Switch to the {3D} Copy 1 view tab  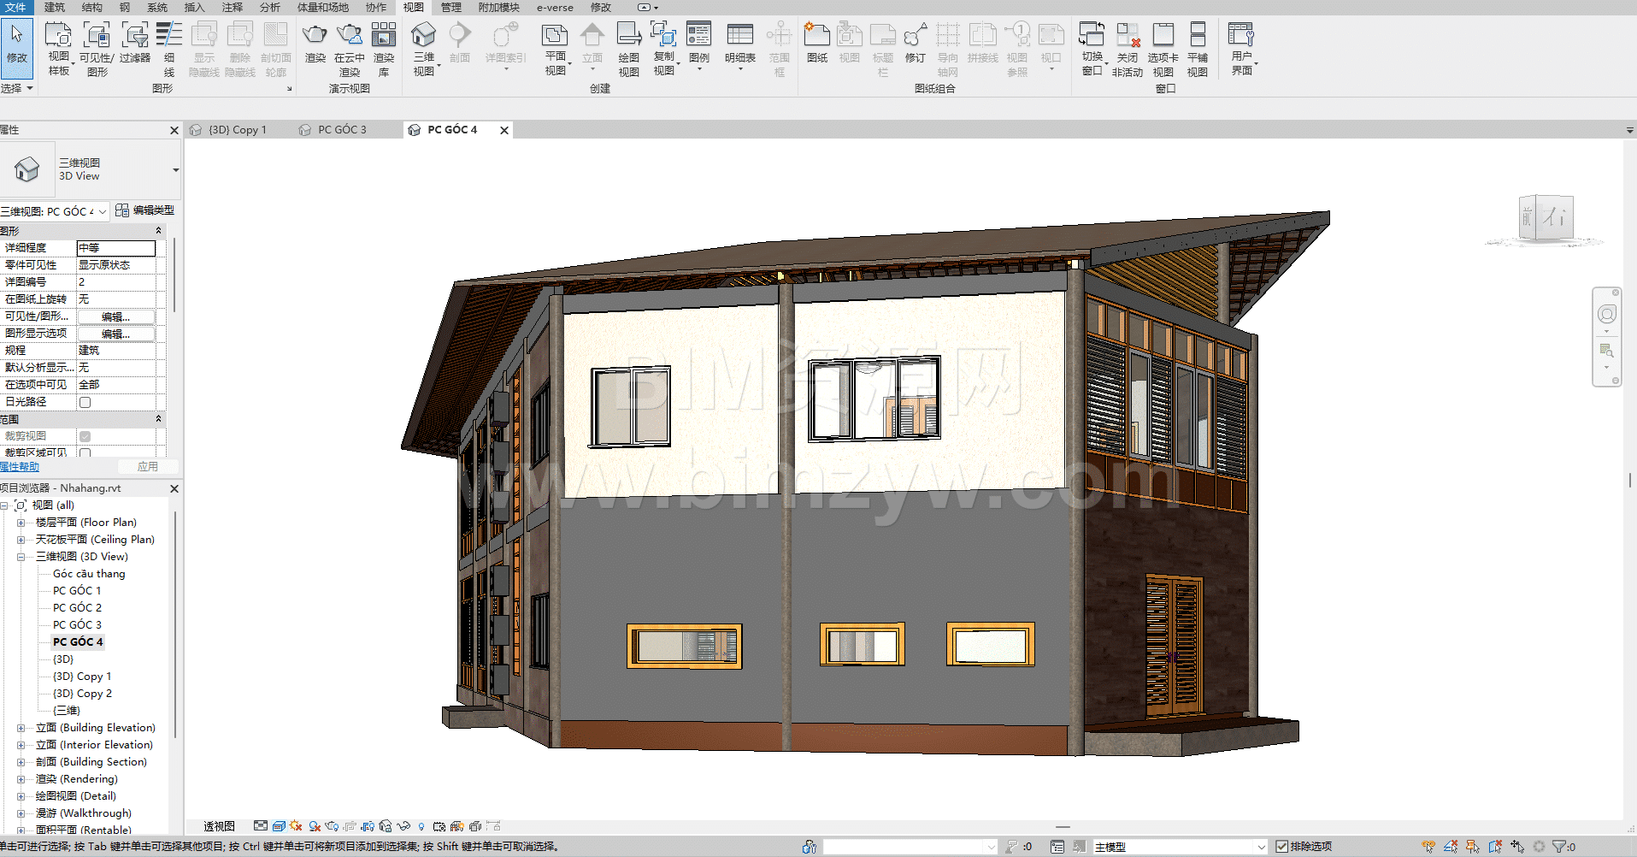[238, 130]
